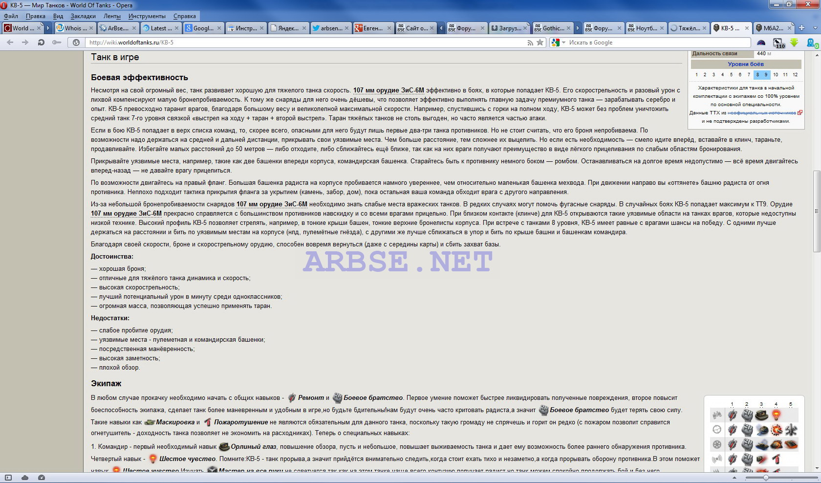Open the Справка menu
Viewport: 821px width, 483px height.
point(185,16)
